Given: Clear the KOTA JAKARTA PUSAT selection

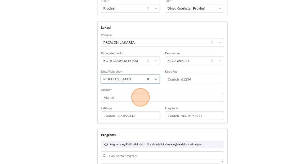Looking at the screenshot, I should point(148,61).
